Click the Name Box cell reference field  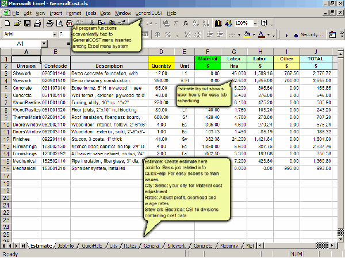point(20,44)
